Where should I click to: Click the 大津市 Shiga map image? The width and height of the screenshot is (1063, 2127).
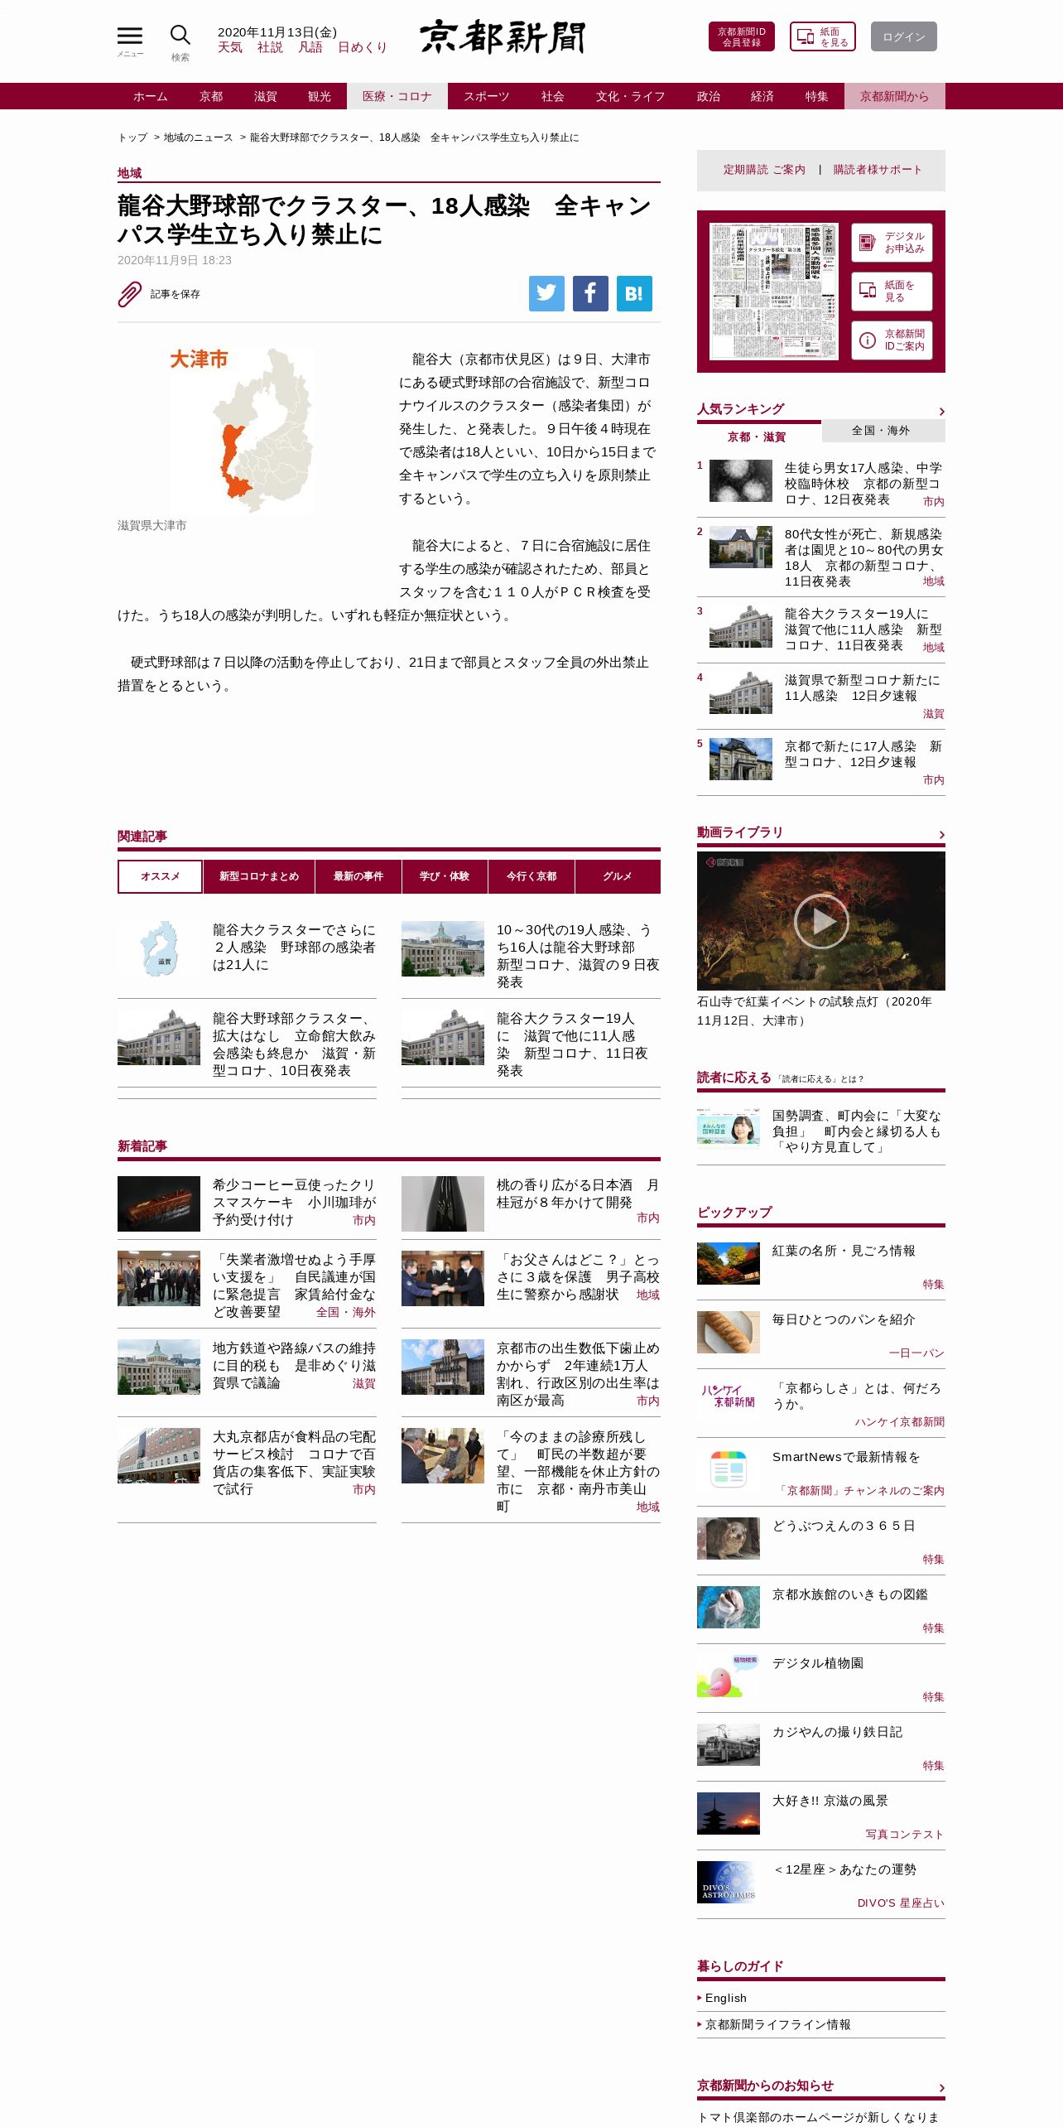pyautogui.click(x=243, y=429)
